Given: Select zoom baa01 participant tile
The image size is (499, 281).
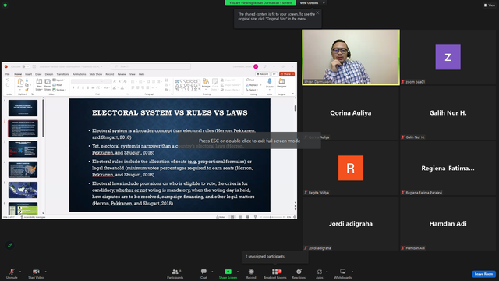Looking at the screenshot, I should click(x=448, y=57).
